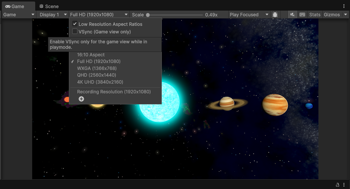Switch to the Scene tab
Screen dimensions: 350x189
pos(49,6)
